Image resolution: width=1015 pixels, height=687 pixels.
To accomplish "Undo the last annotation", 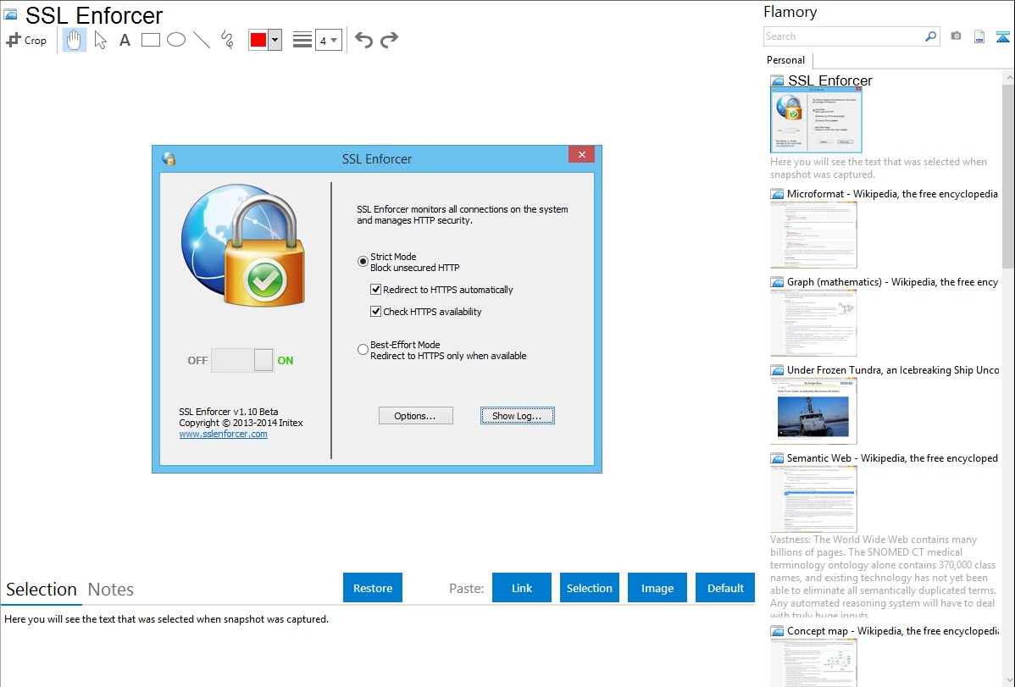I will click(363, 40).
